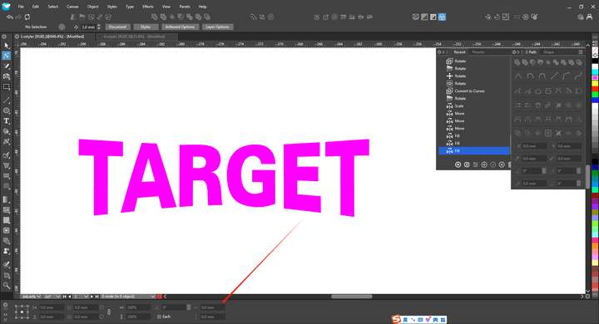Click the Artboard Options button
599x324 pixels.
(x=181, y=27)
